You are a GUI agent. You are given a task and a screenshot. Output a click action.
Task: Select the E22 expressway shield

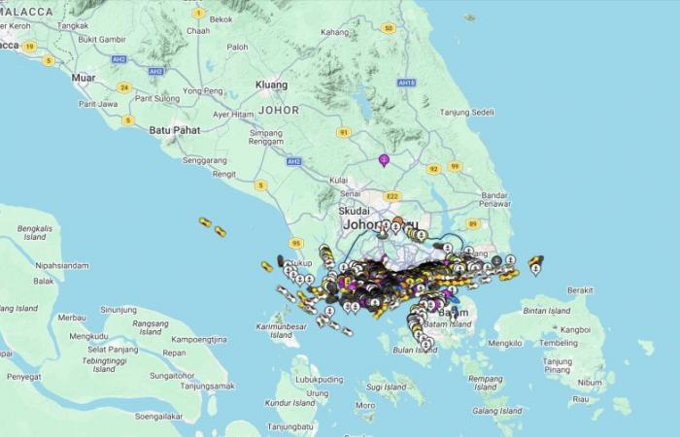[x=391, y=196]
